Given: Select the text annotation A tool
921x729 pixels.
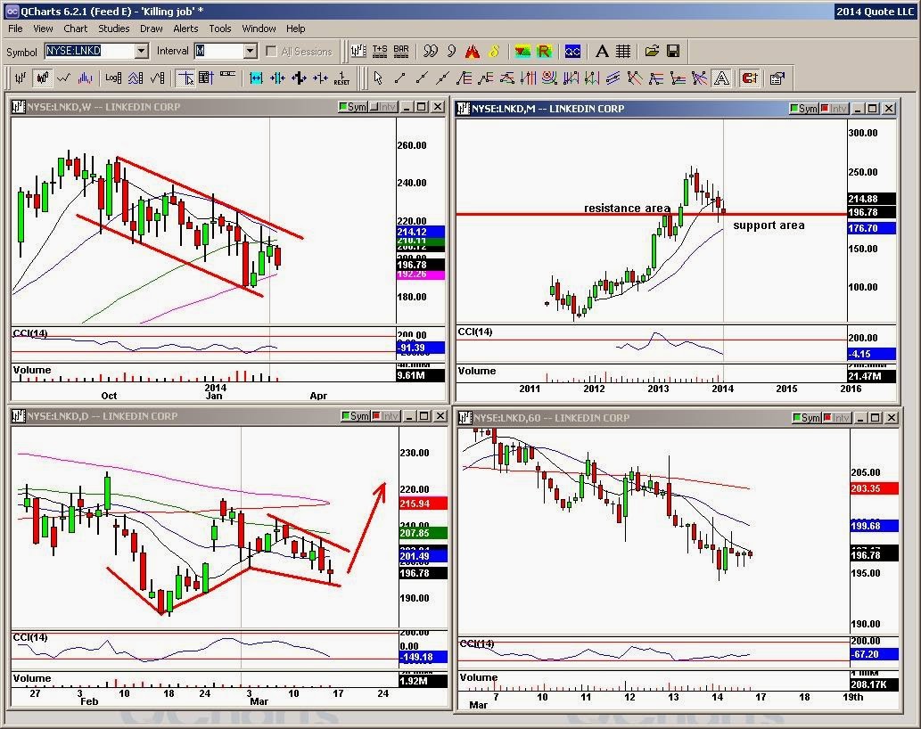Looking at the screenshot, I should coord(722,78).
